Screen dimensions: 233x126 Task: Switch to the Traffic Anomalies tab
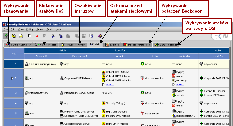pos(18,45)
